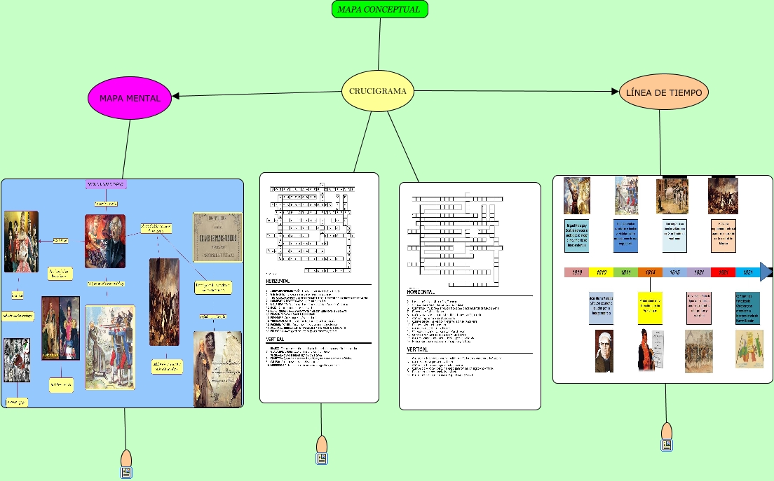Open the right crossword puzzle sheet

pyautogui.click(x=470, y=295)
